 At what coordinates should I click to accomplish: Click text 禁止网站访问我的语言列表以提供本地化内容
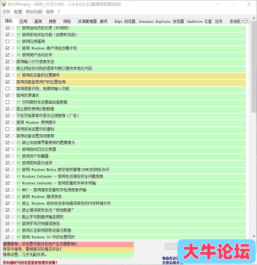click(54, 69)
